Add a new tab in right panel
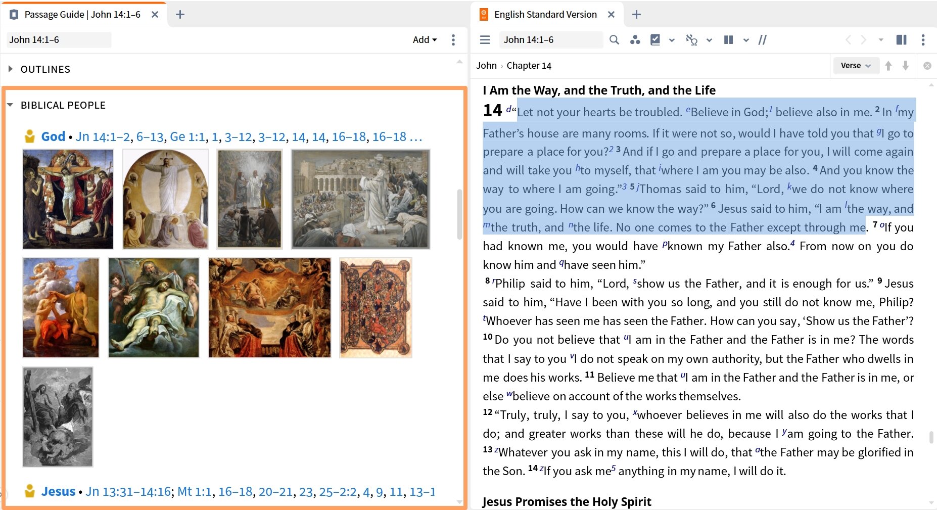 pos(636,15)
